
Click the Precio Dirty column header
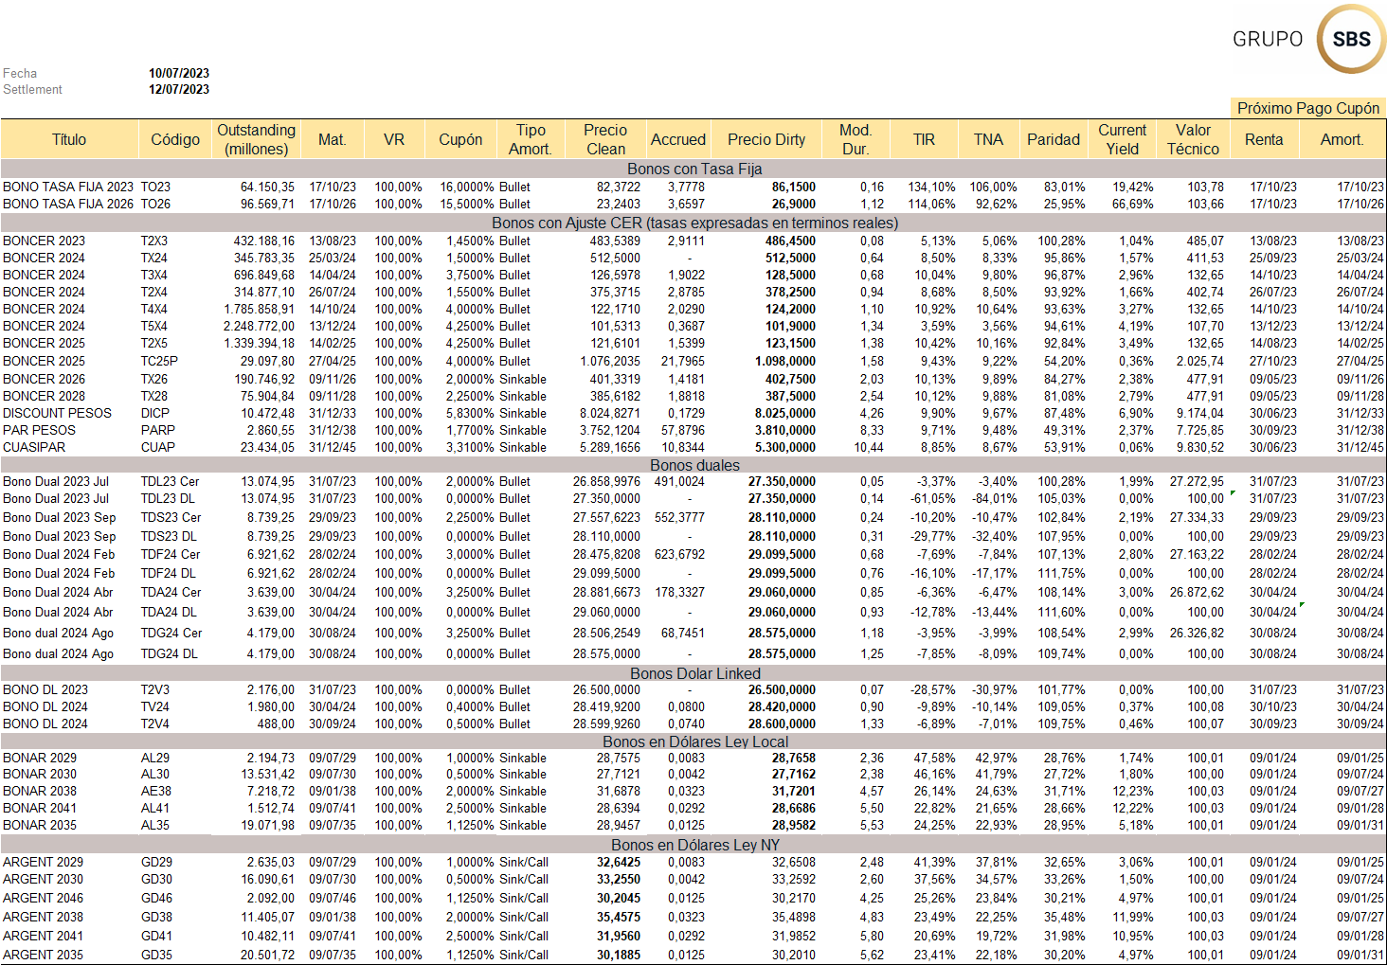point(766,139)
